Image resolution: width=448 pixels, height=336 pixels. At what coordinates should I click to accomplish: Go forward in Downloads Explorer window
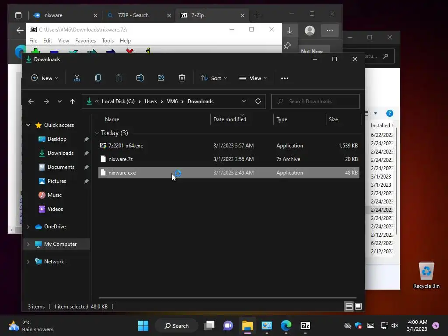pyautogui.click(x=46, y=101)
